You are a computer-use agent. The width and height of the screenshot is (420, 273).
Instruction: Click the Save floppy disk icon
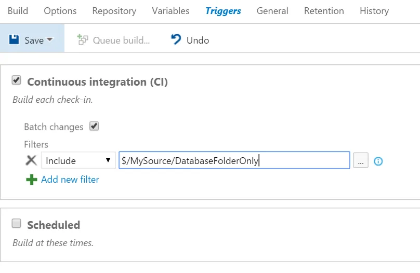coord(14,39)
